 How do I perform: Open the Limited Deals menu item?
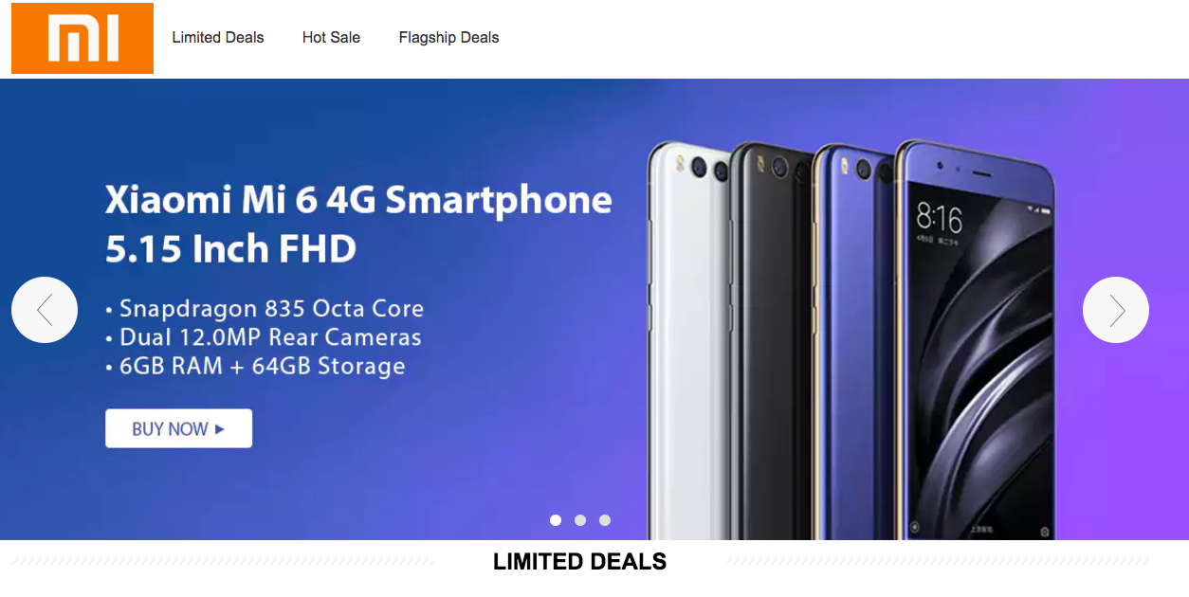(x=218, y=38)
